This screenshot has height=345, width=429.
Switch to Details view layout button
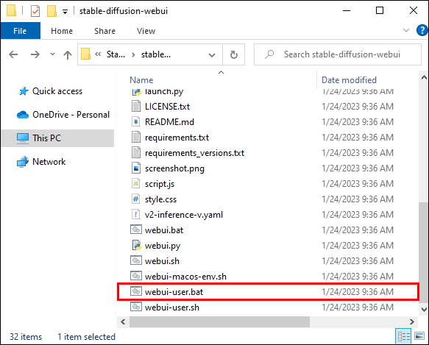[x=403, y=336]
